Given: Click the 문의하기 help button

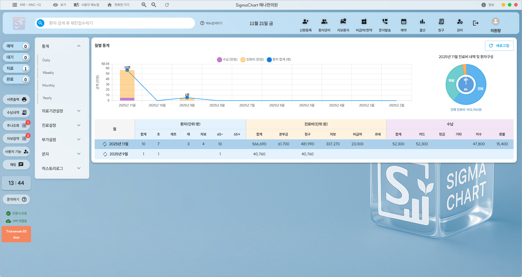Looking at the screenshot, I should [16, 199].
